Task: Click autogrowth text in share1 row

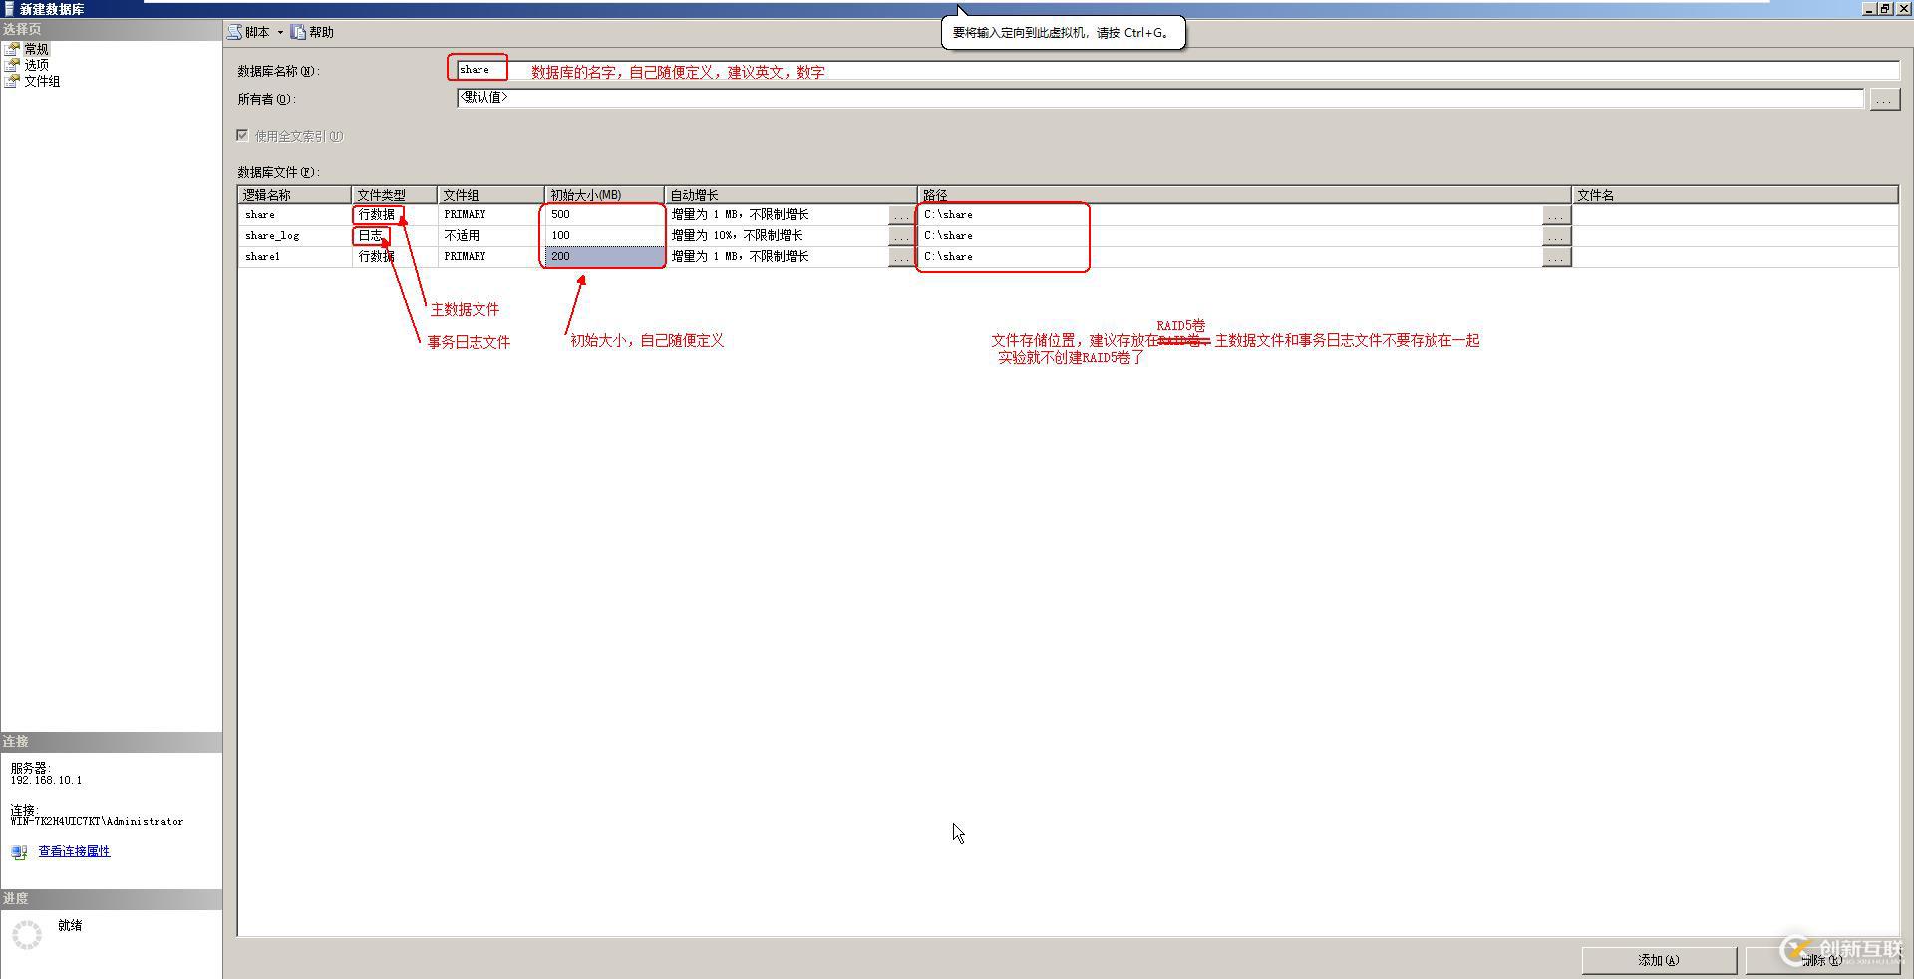Action: pyautogui.click(x=740, y=257)
